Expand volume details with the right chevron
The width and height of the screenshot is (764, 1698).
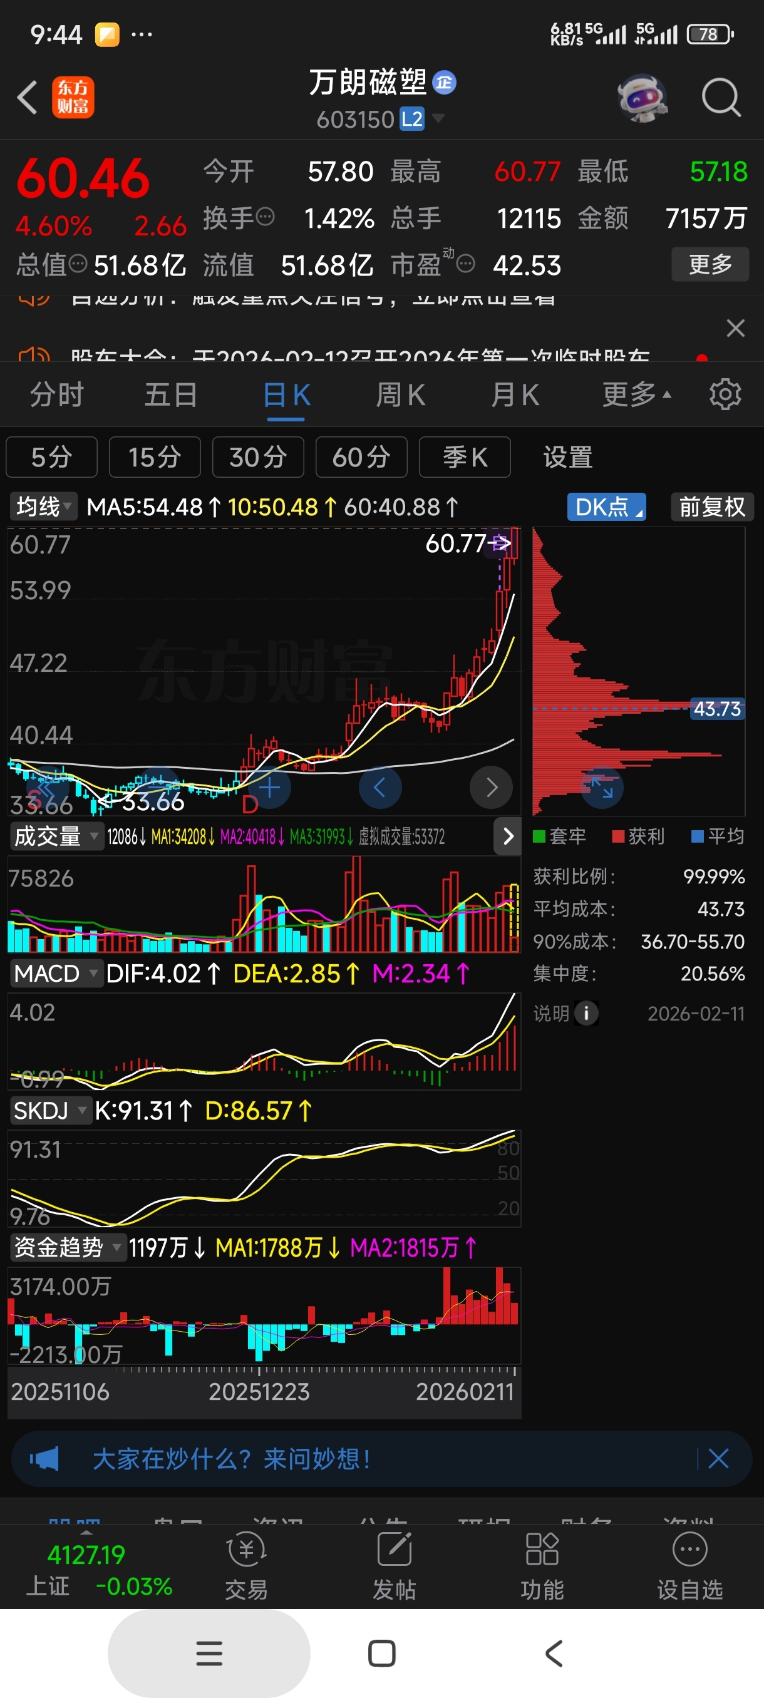(x=508, y=836)
